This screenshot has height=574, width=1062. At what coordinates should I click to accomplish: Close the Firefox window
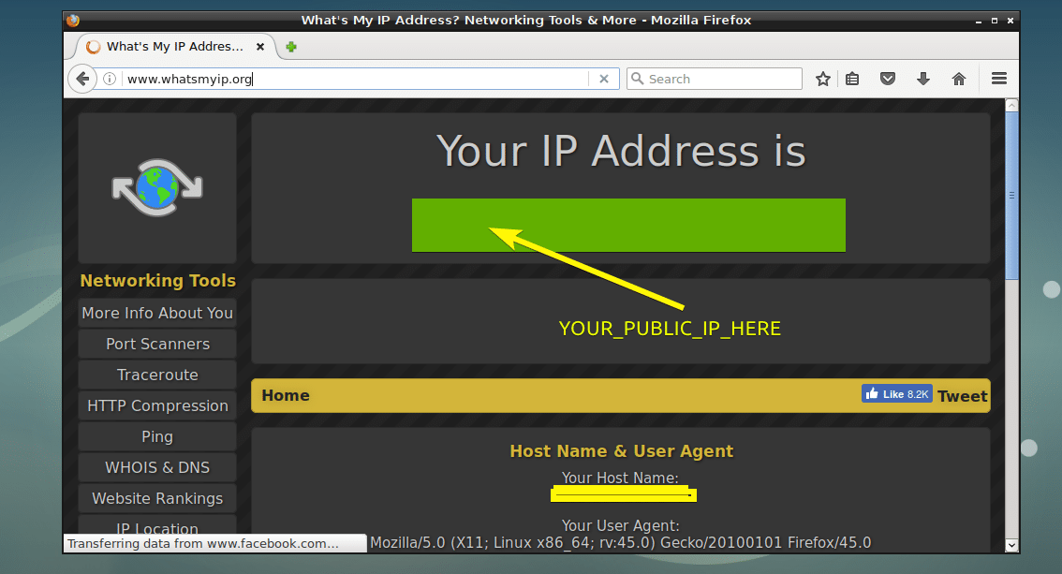click(1010, 21)
